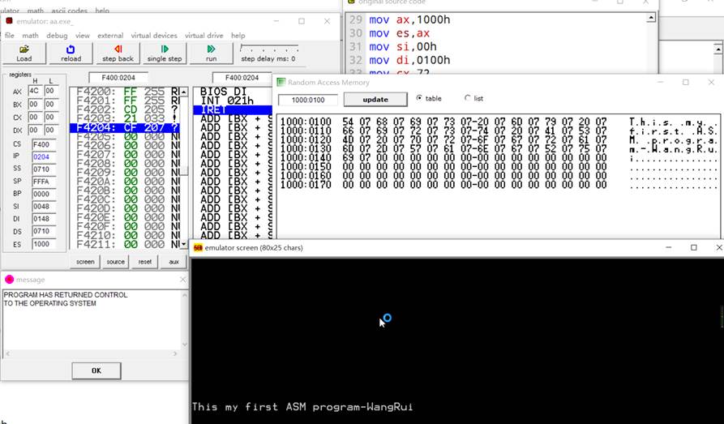Run the program with run button
Screen dimensions: 724x424
212,54
